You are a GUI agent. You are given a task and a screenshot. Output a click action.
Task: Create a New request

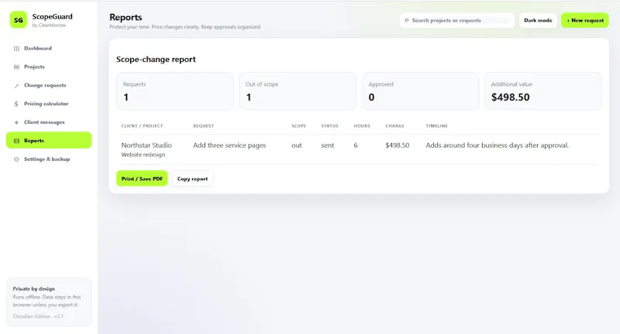pos(585,20)
